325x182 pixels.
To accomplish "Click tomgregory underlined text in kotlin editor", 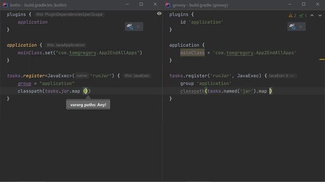I will coord(83,53).
